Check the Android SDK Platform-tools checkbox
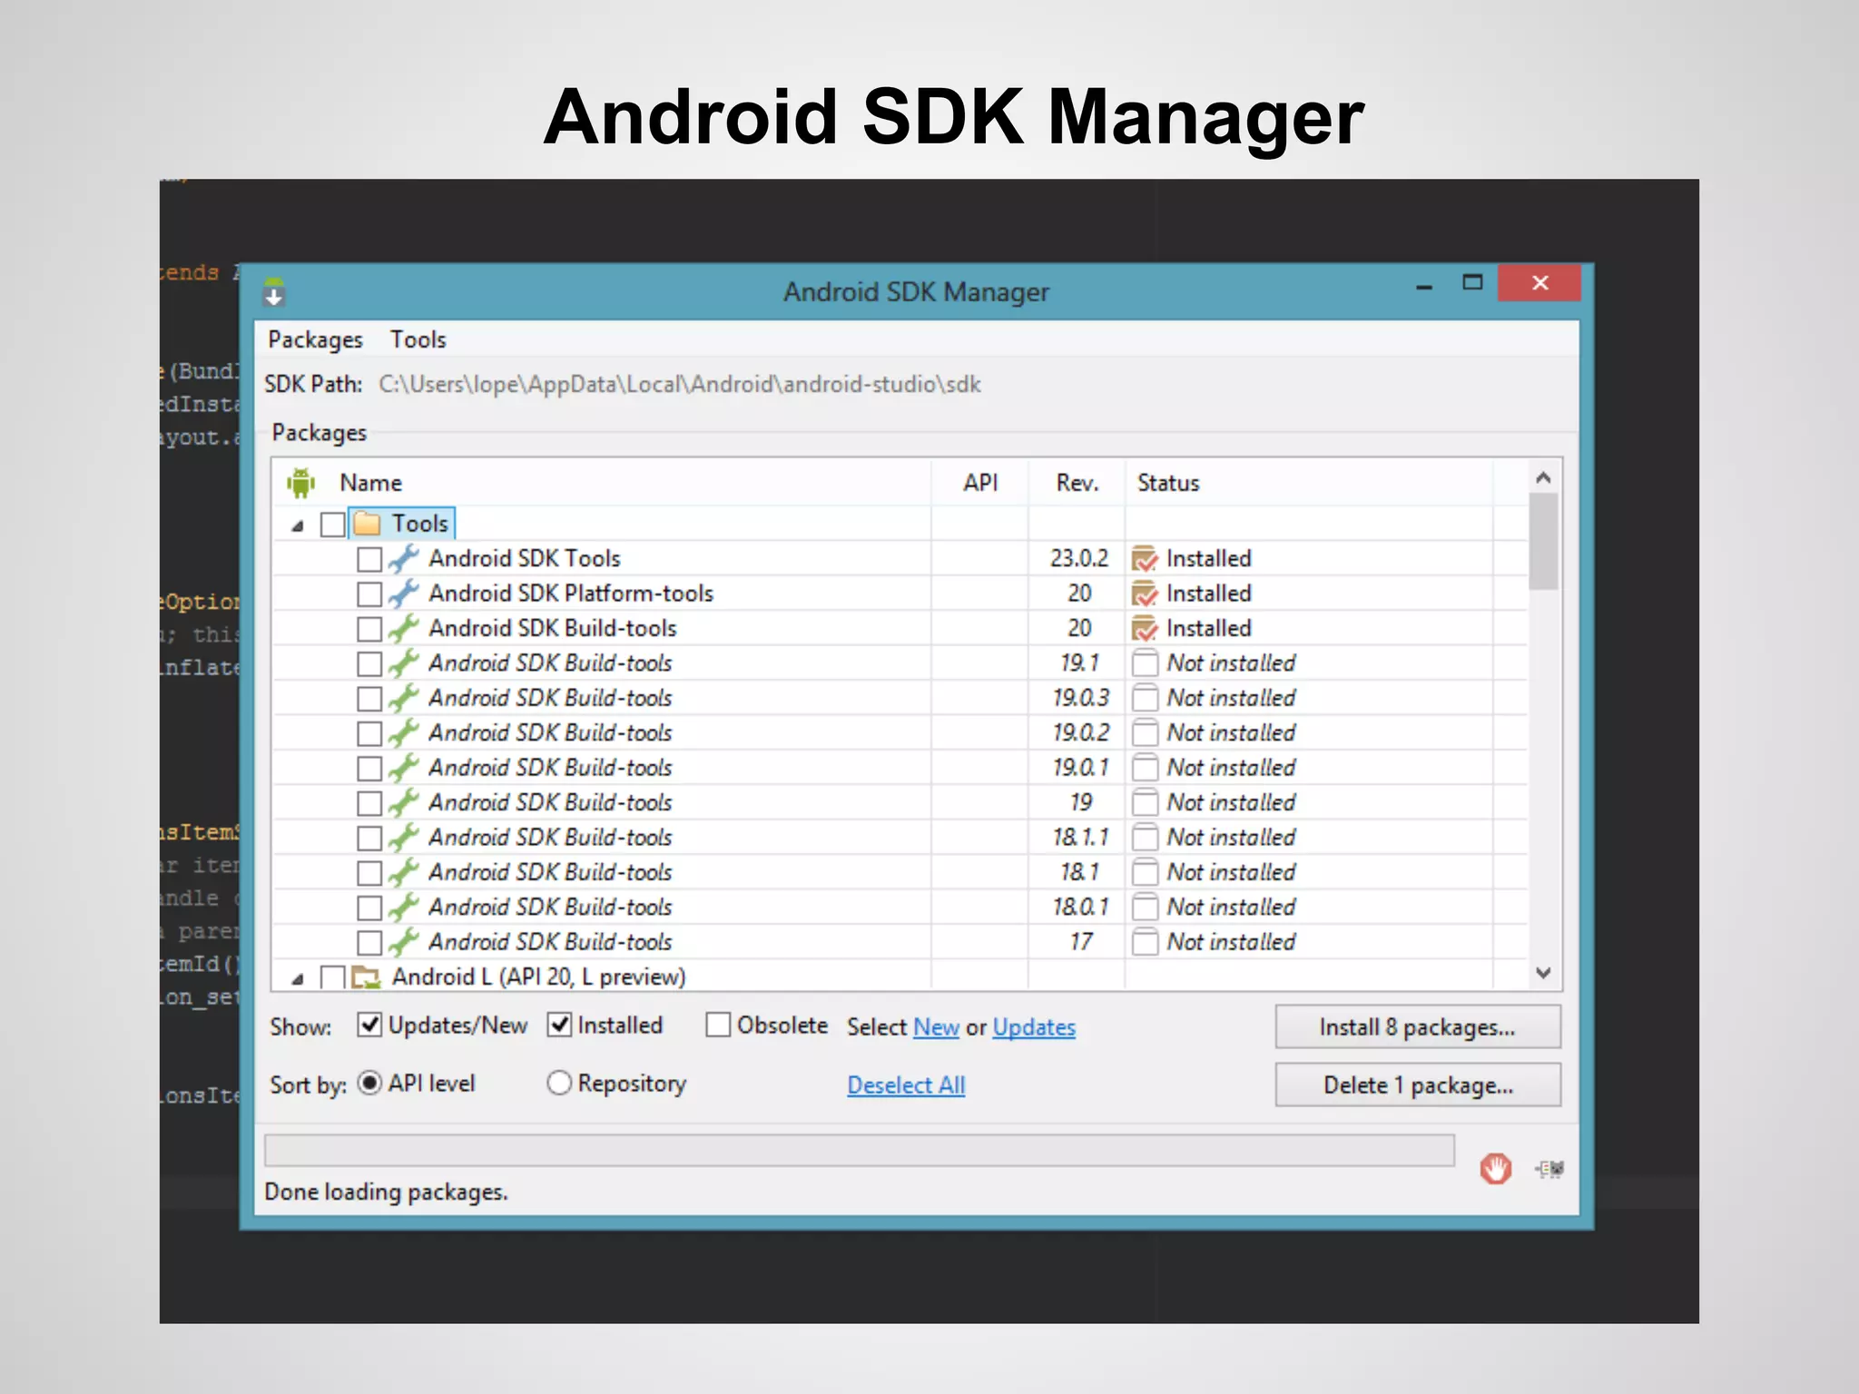The height and width of the screenshot is (1394, 1859). 369,594
